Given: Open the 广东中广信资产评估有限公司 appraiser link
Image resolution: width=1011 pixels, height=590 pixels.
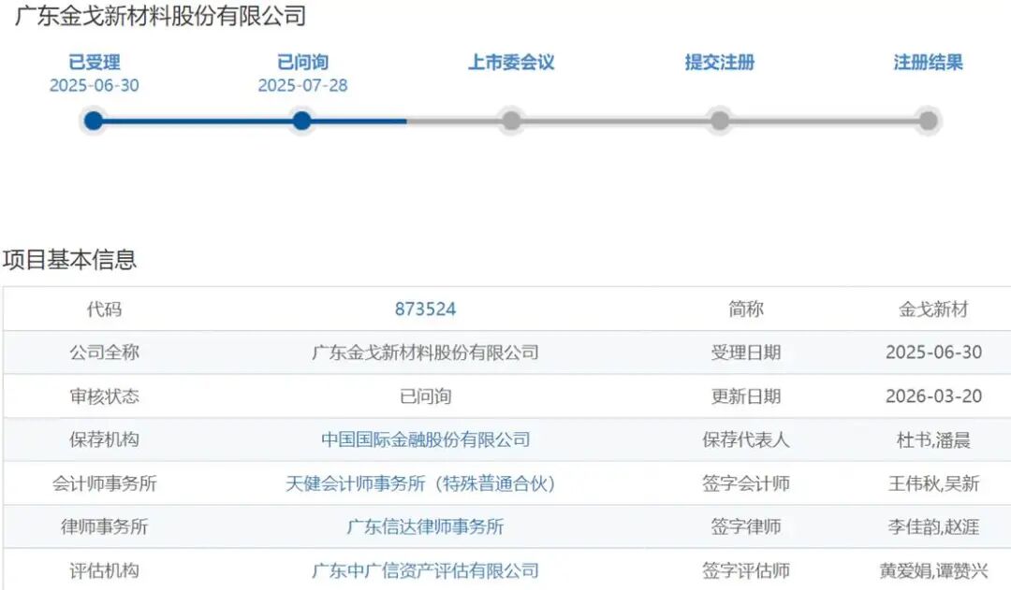Looking at the screenshot, I should [425, 570].
